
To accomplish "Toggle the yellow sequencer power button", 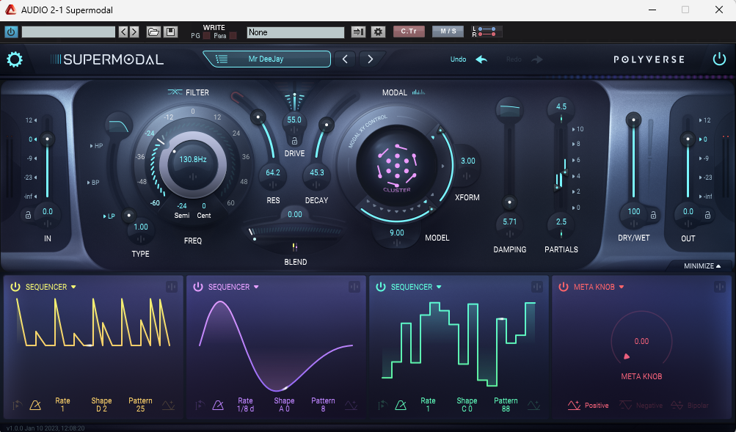I will point(15,287).
